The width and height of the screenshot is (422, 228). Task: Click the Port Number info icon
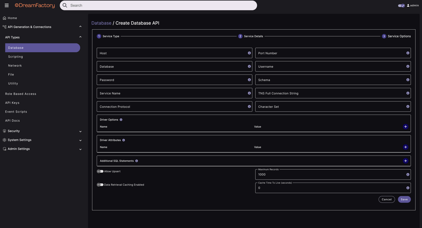[408, 53]
